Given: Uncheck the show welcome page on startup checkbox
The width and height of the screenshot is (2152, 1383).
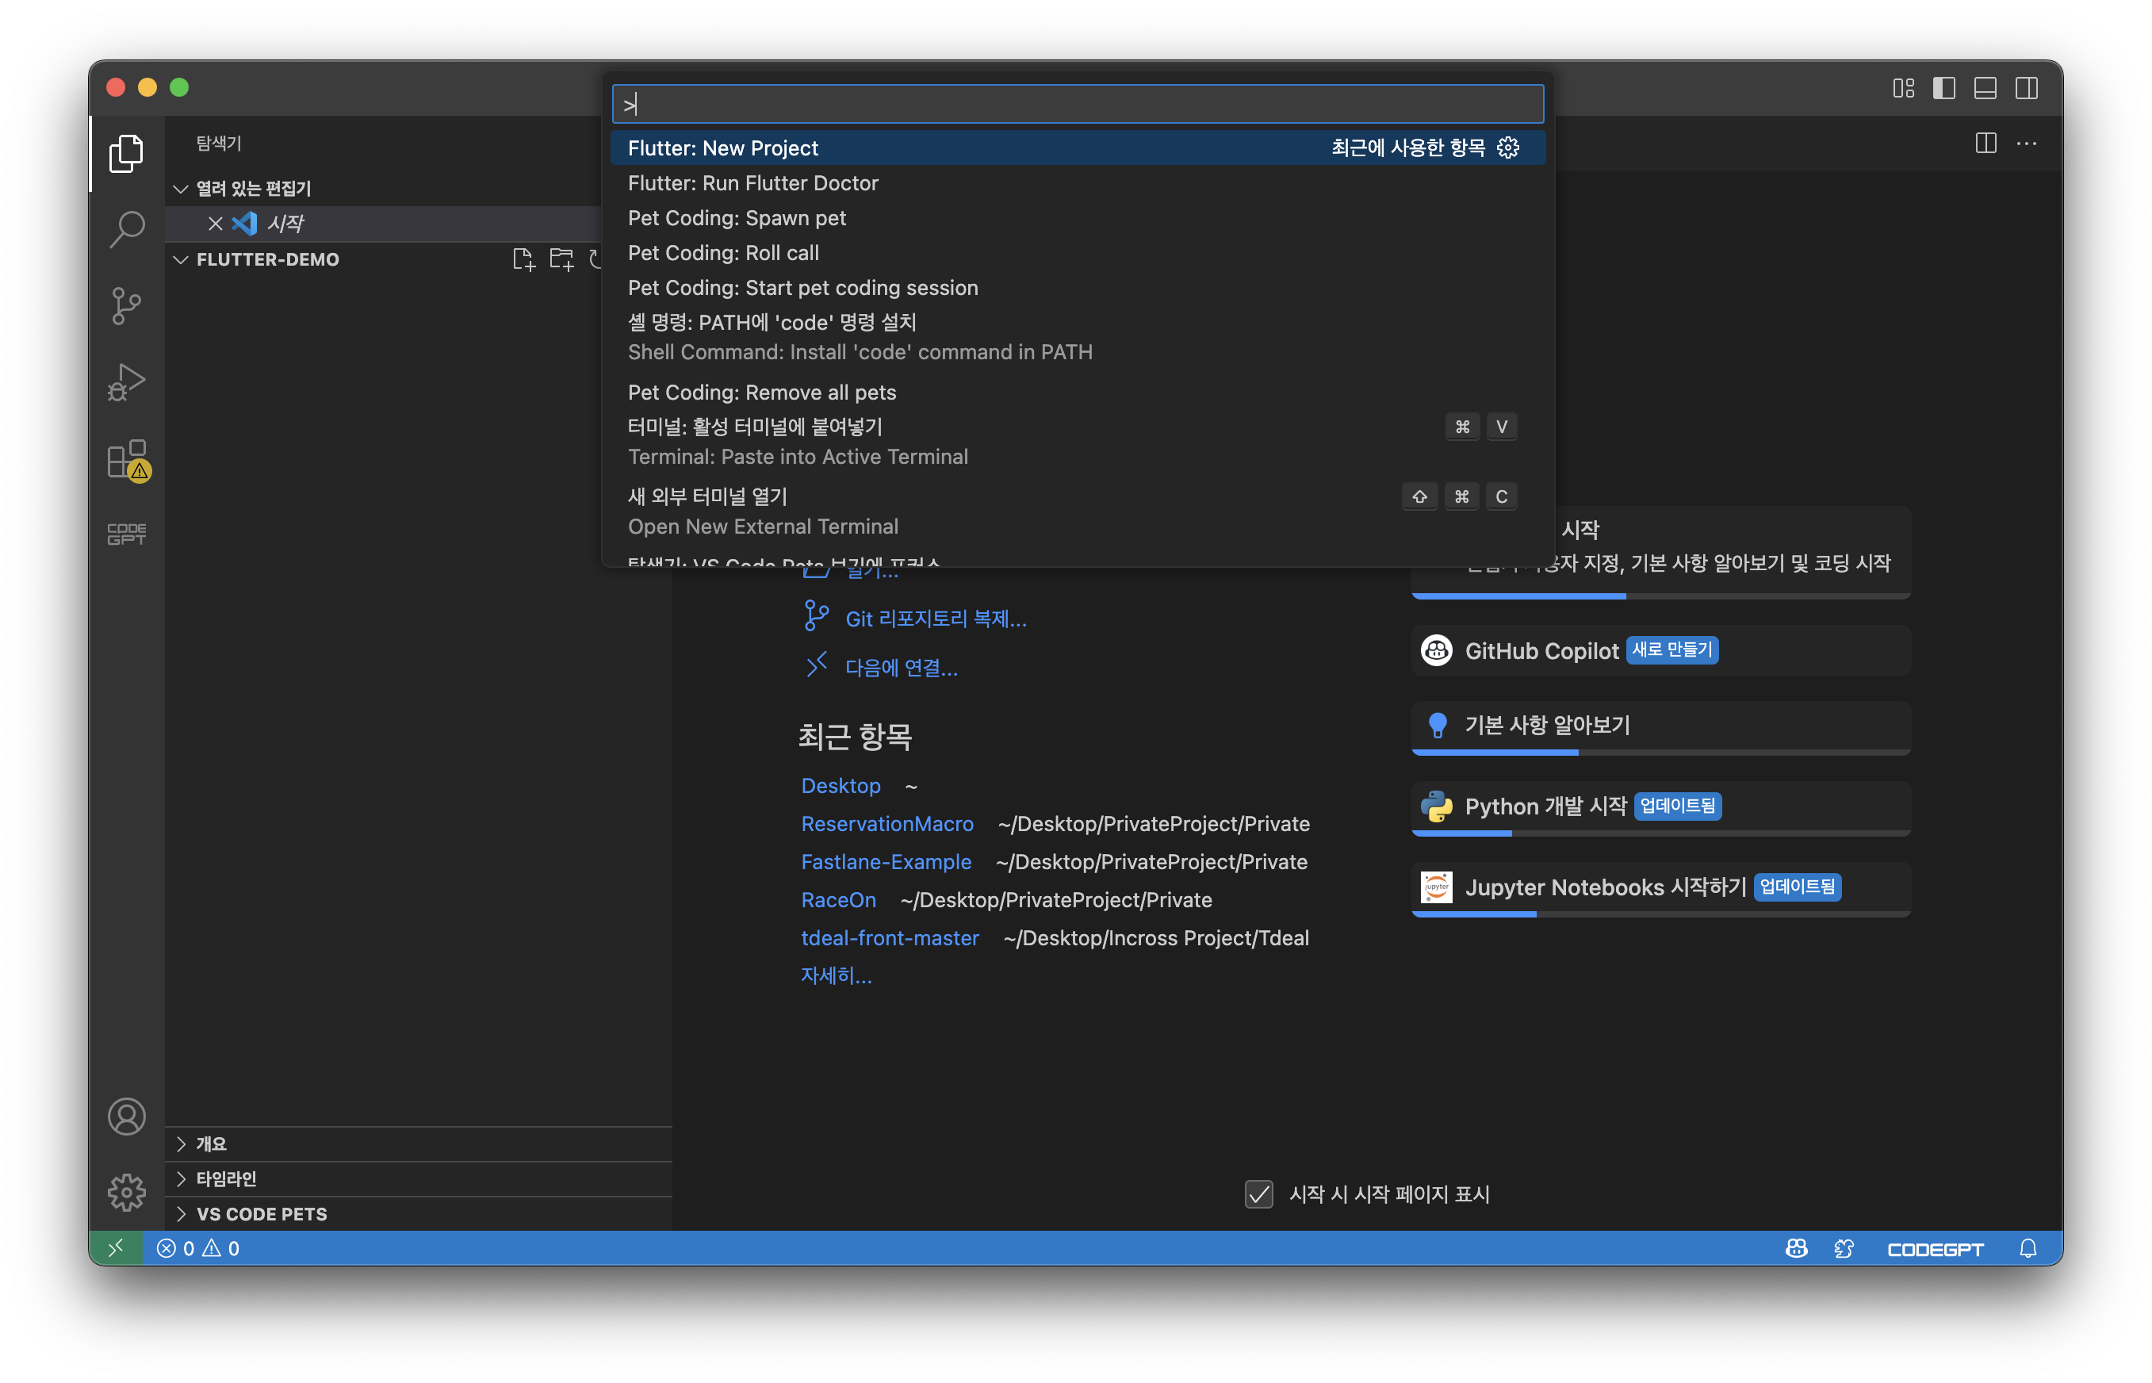Looking at the screenshot, I should click(1258, 1193).
